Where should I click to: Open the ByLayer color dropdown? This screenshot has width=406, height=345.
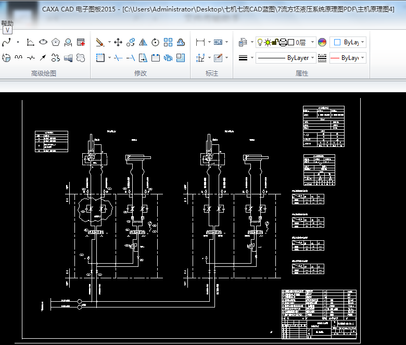click(x=362, y=42)
